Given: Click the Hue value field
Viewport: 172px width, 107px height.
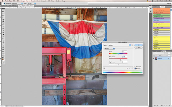Looking at the screenshot, I should click(124, 52).
